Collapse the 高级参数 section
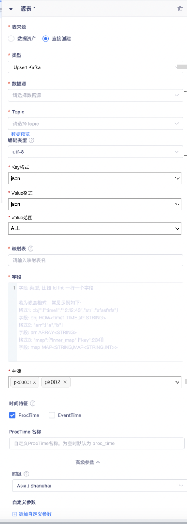187x524 pixels. (88, 462)
